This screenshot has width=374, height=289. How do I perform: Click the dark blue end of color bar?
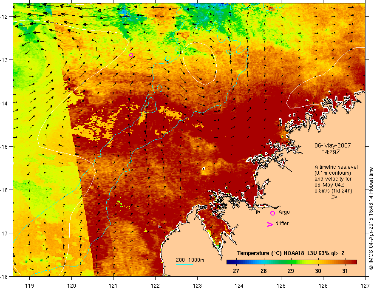[229, 262]
